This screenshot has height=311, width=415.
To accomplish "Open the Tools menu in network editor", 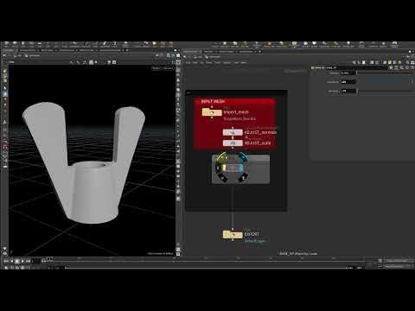I will 217,62.
